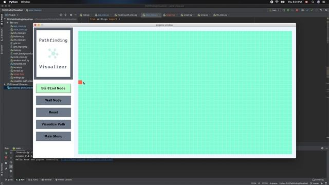This screenshot has width=329, height=185.
Task: Click the Spotlight search icon in menu bar
Action: (x=313, y=2)
